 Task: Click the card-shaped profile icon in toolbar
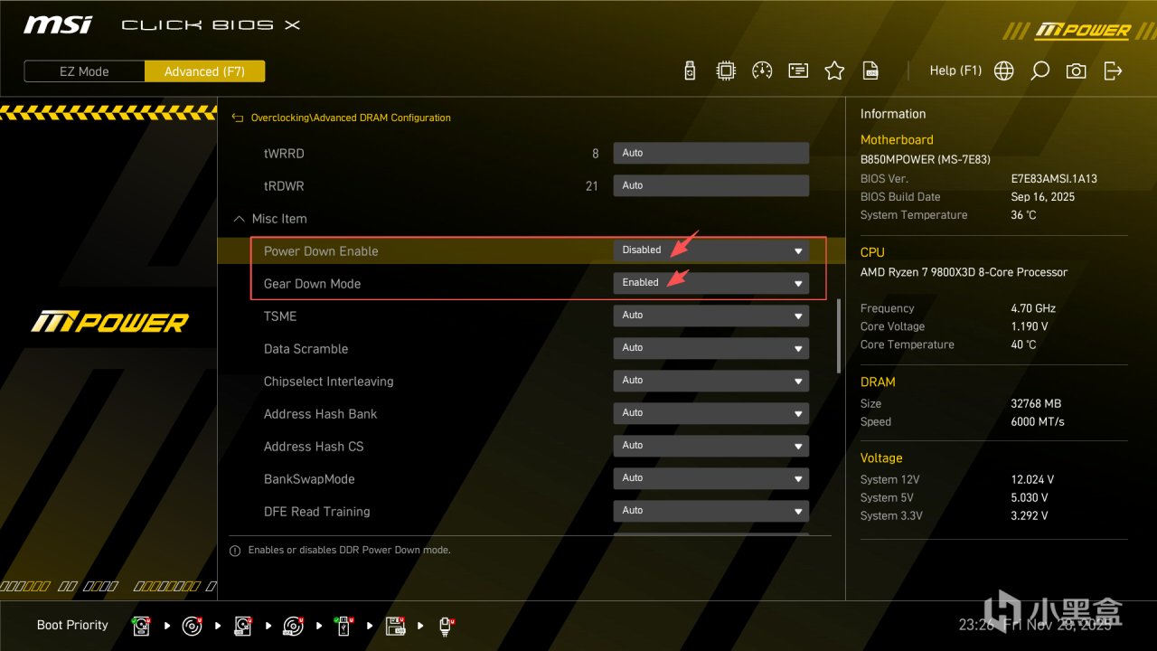click(x=798, y=71)
